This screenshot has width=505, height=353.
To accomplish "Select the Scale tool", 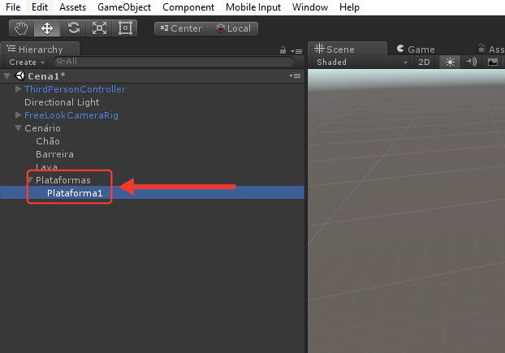I will (x=99, y=28).
